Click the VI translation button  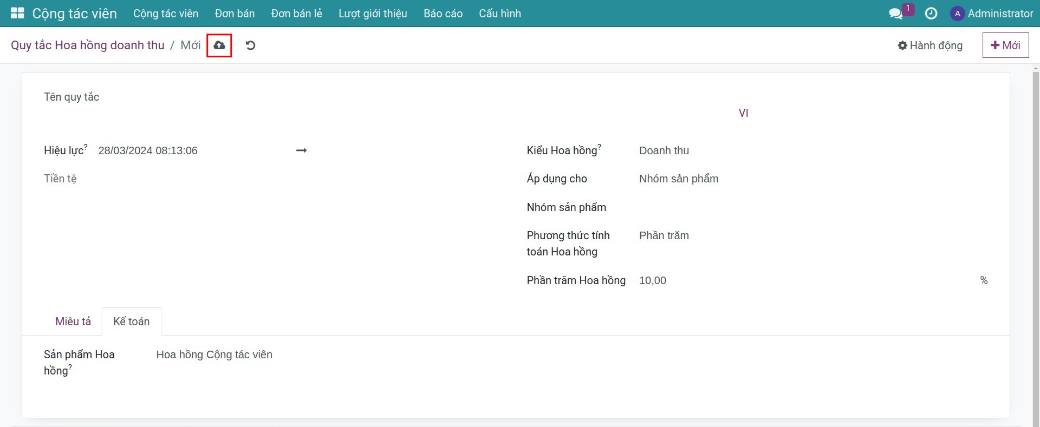pos(743,113)
